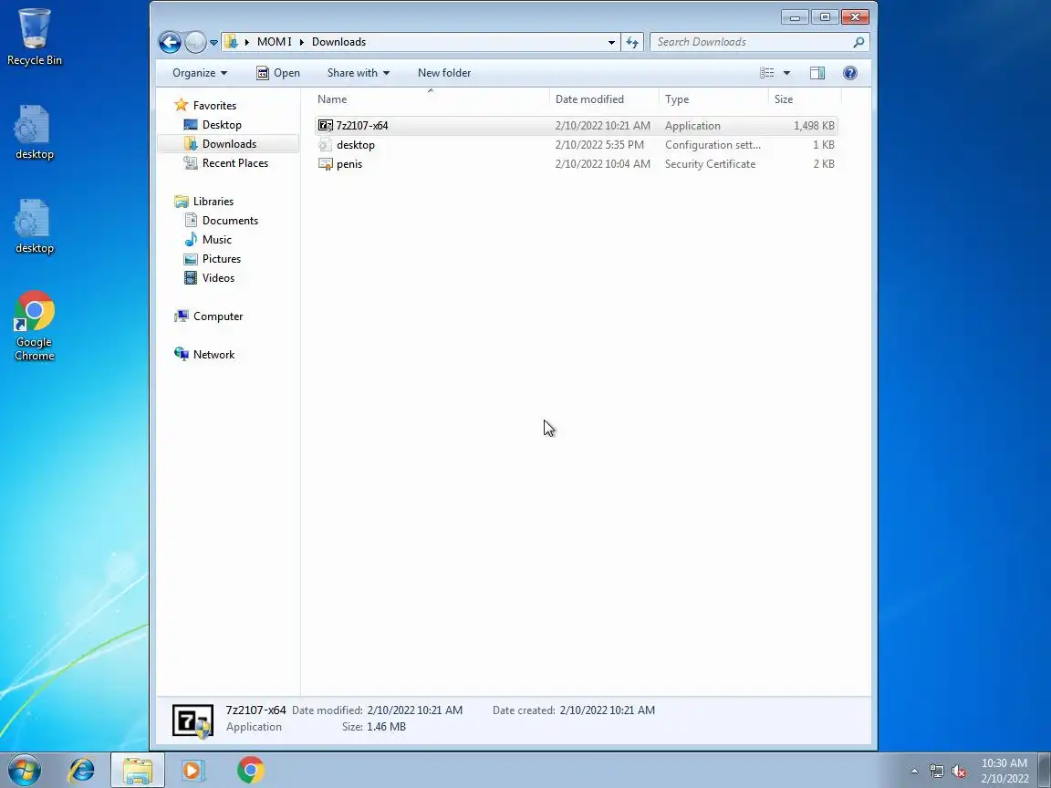This screenshot has width=1051, height=788.
Task: Minimize the Downloads Explorer window
Action: coord(795,17)
